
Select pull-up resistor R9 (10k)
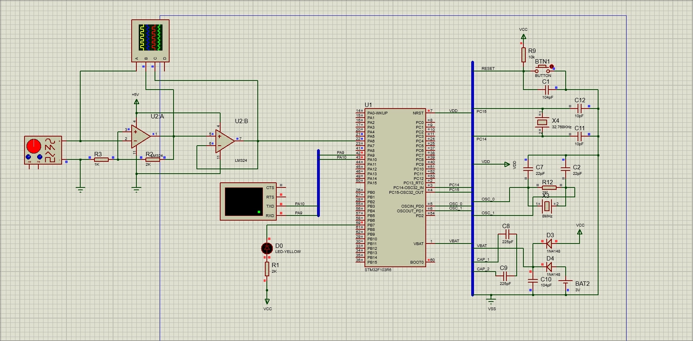point(523,55)
